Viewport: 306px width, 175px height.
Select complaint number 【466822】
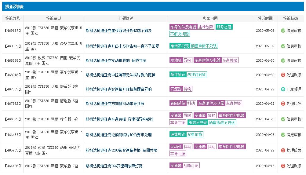click(13, 119)
